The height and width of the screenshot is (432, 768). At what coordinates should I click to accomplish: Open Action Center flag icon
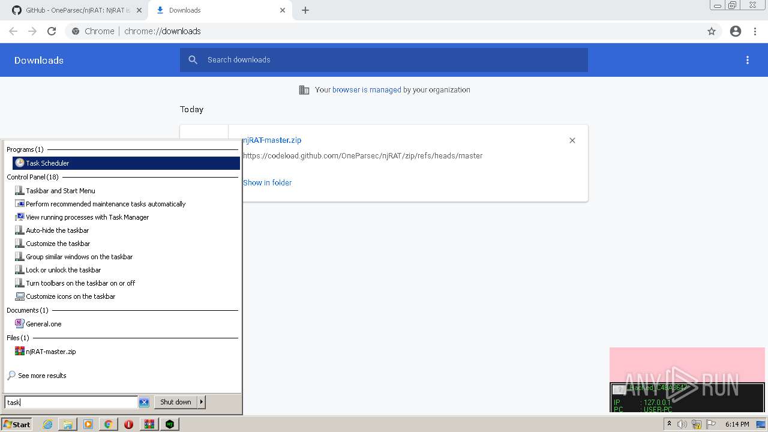[x=711, y=424]
